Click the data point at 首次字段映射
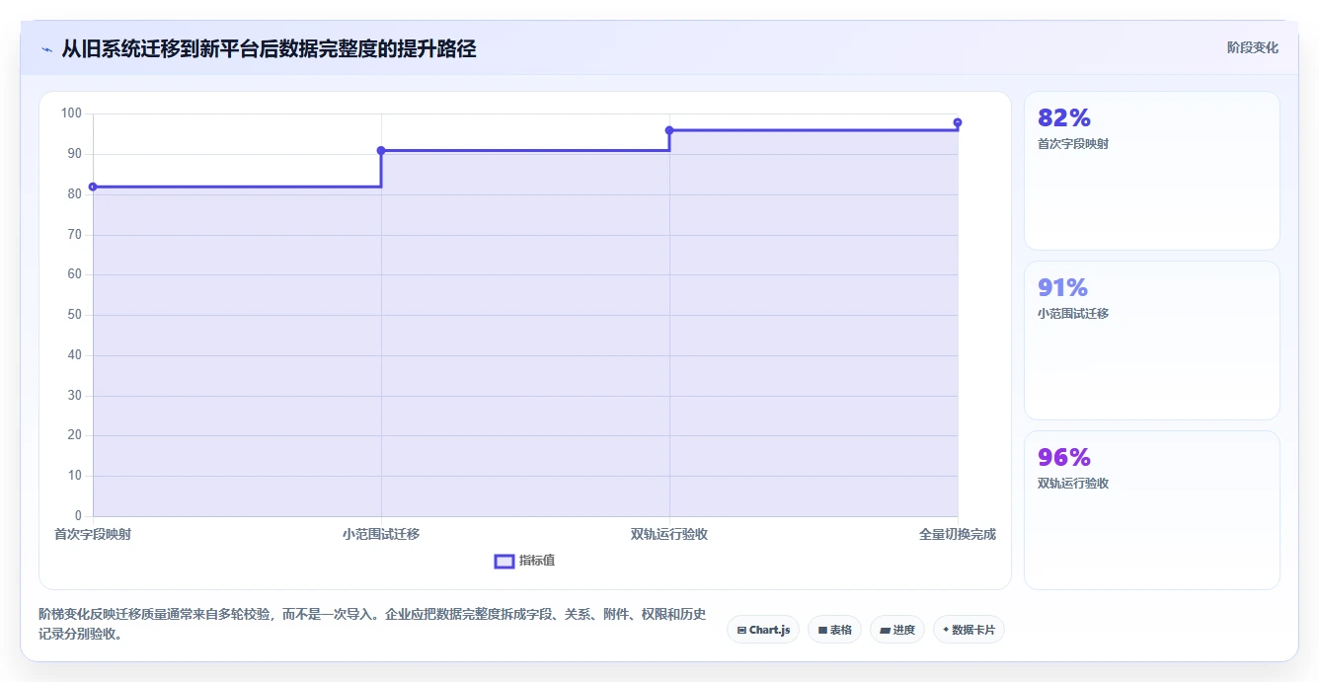The image size is (1319, 682). tap(93, 187)
